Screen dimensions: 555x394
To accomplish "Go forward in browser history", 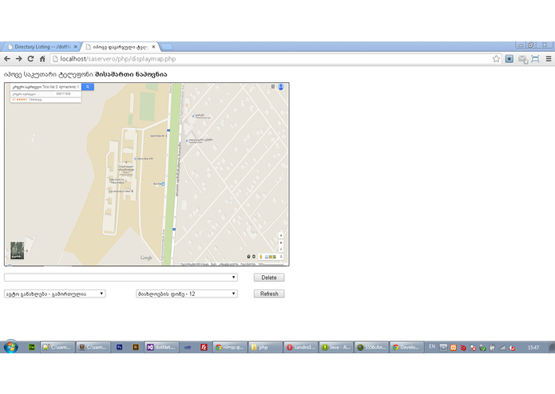I will (18, 59).
